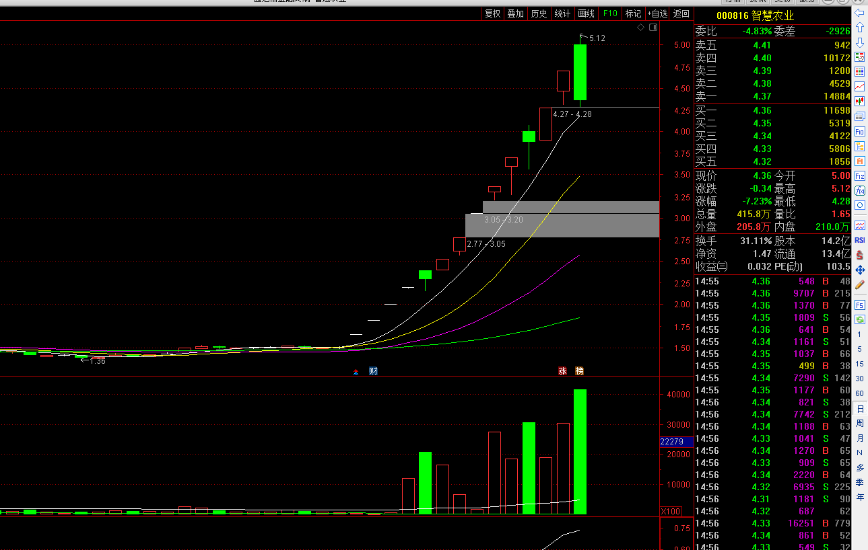The image size is (868, 550).
Task: Select the 多 multi-period option
Action: [x=859, y=467]
